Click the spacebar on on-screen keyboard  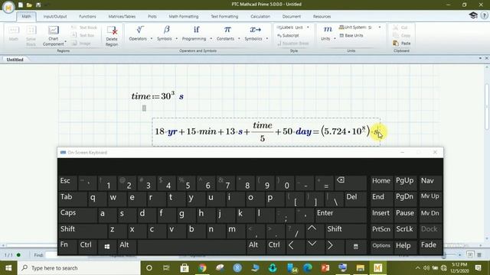click(x=191, y=246)
